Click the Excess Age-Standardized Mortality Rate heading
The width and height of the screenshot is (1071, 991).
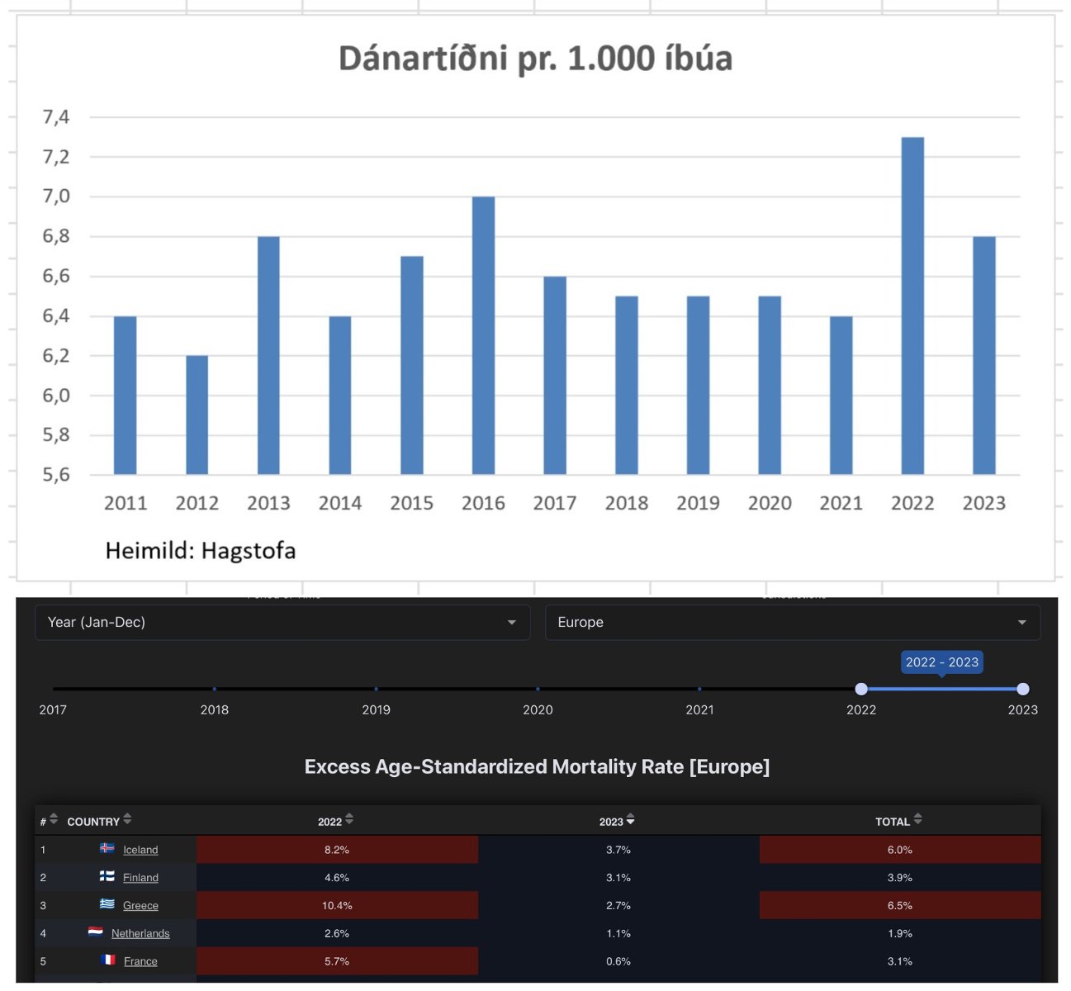537,767
